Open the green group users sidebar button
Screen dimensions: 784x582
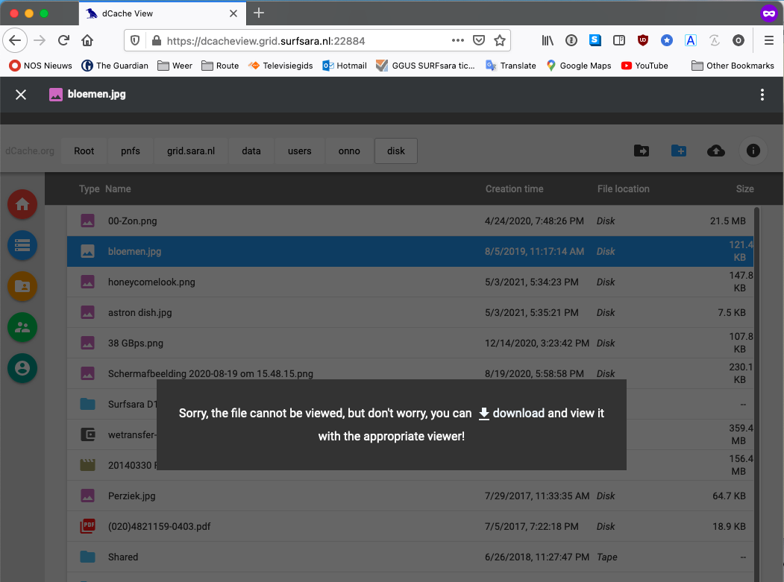tap(22, 327)
